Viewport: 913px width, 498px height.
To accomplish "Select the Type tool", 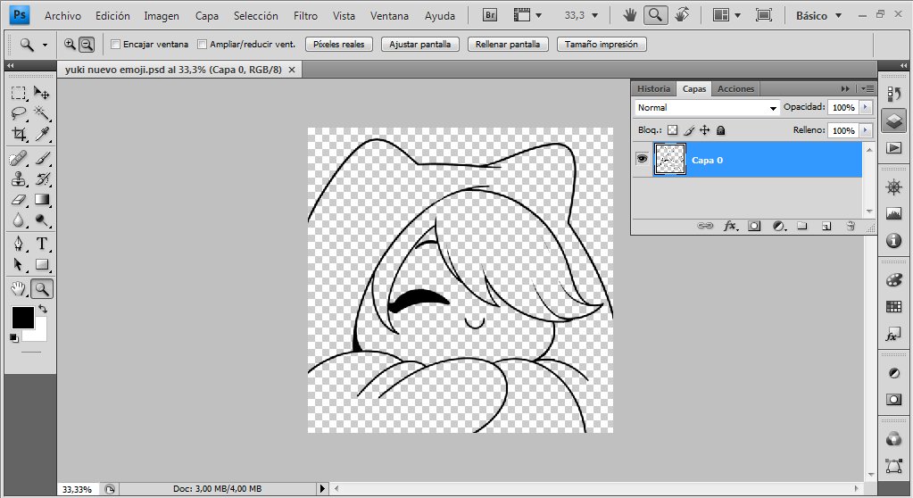I will 41,244.
